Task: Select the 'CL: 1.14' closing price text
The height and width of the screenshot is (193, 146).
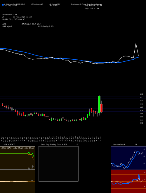Action: point(53,6)
